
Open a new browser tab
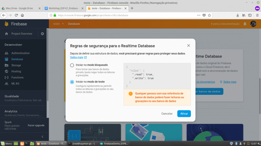132,8
